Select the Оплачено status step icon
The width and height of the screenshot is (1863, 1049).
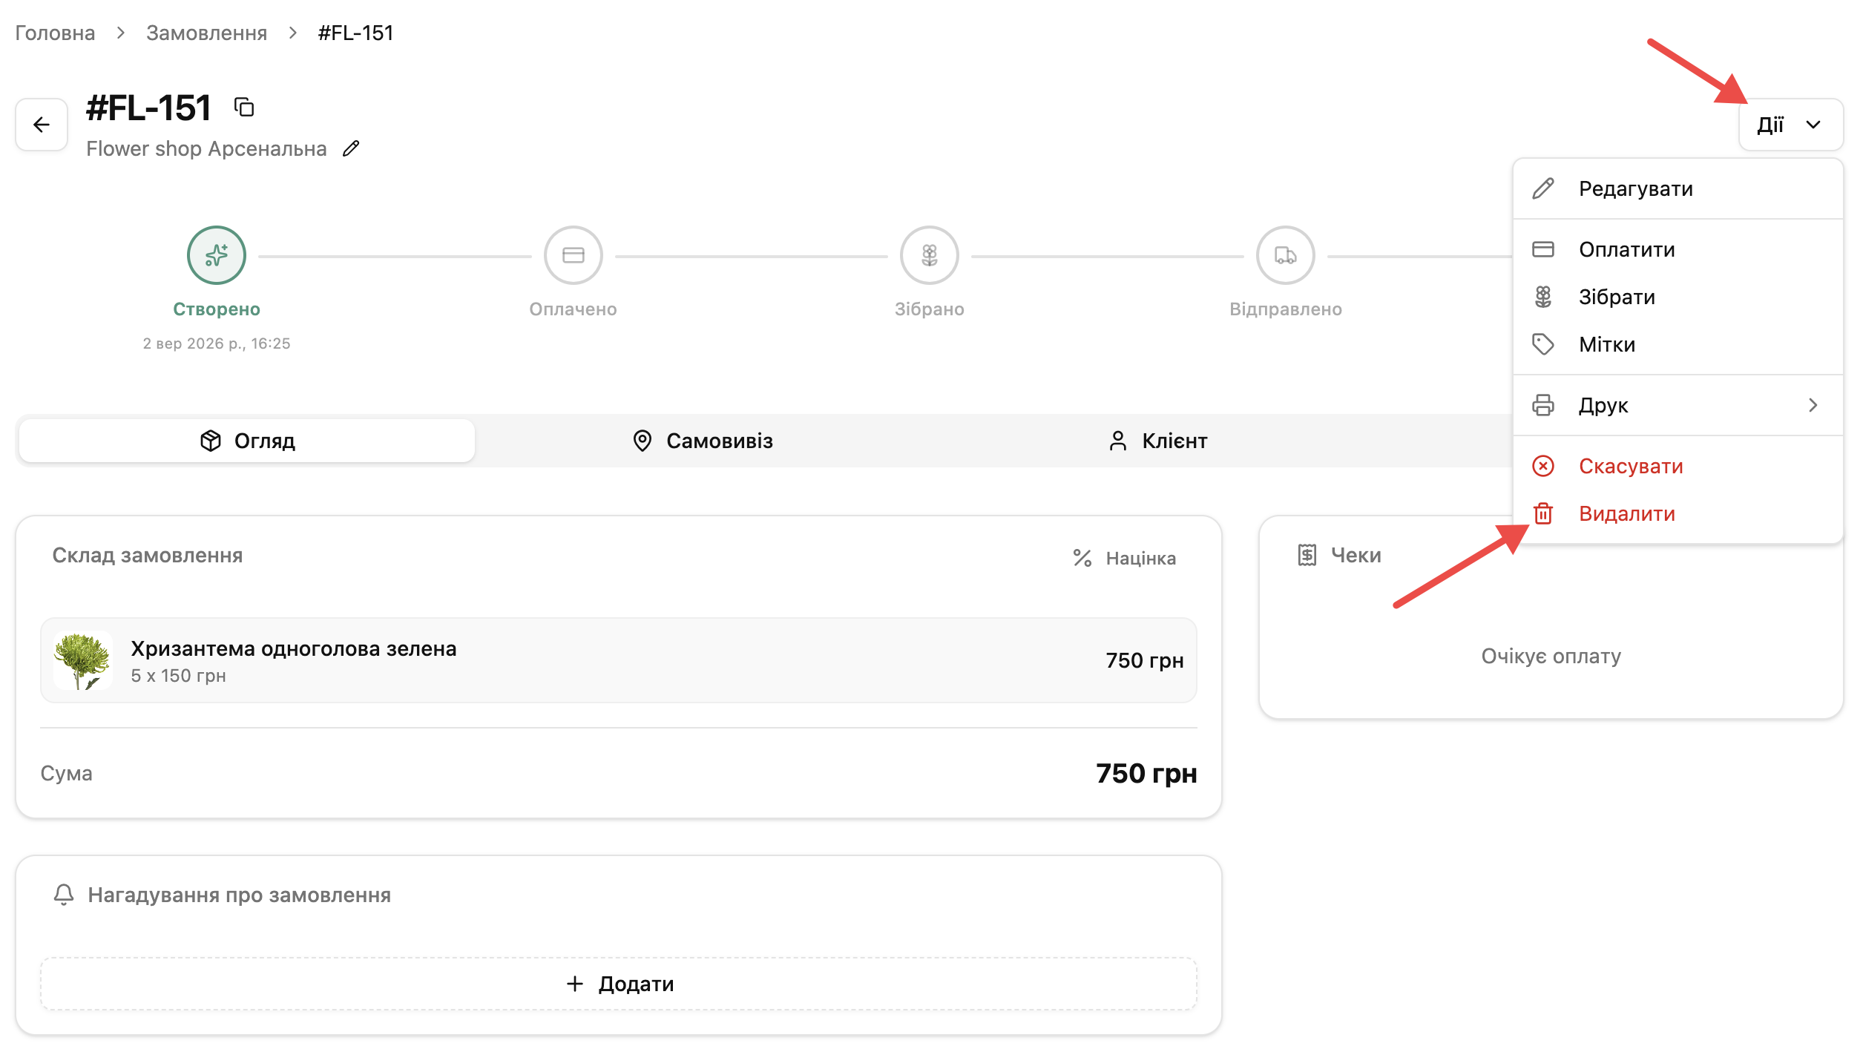(573, 255)
